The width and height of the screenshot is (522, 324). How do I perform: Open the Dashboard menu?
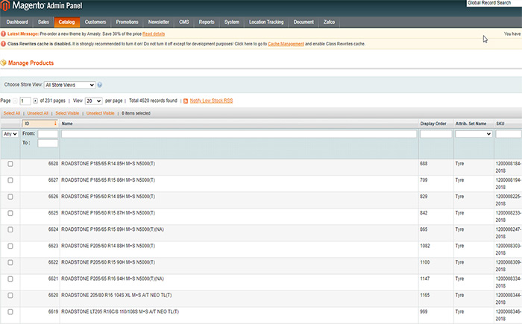coord(17,22)
